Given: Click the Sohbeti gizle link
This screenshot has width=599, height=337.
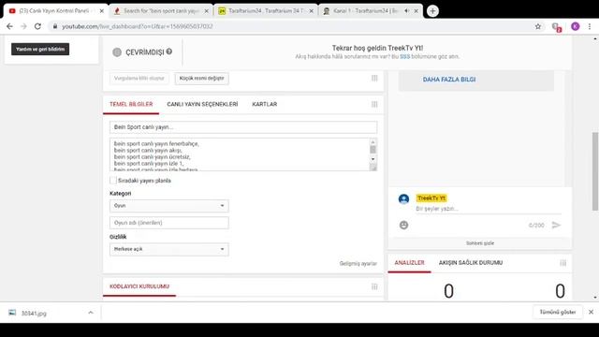Looking at the screenshot, I should [480, 243].
